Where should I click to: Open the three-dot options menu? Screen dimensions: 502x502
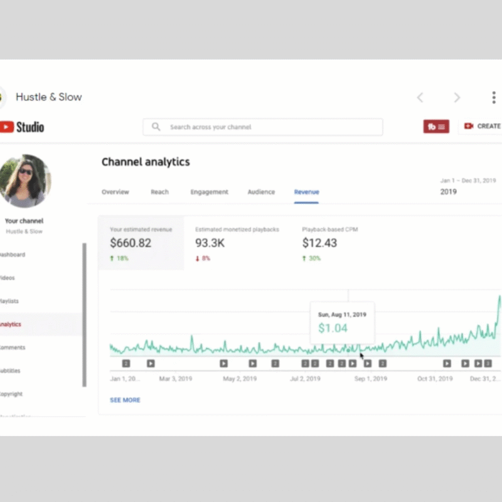point(494,97)
